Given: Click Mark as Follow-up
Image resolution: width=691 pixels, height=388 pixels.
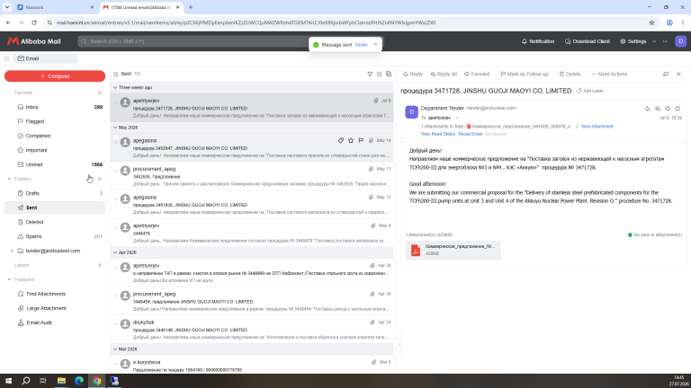Looking at the screenshot, I should (x=525, y=74).
